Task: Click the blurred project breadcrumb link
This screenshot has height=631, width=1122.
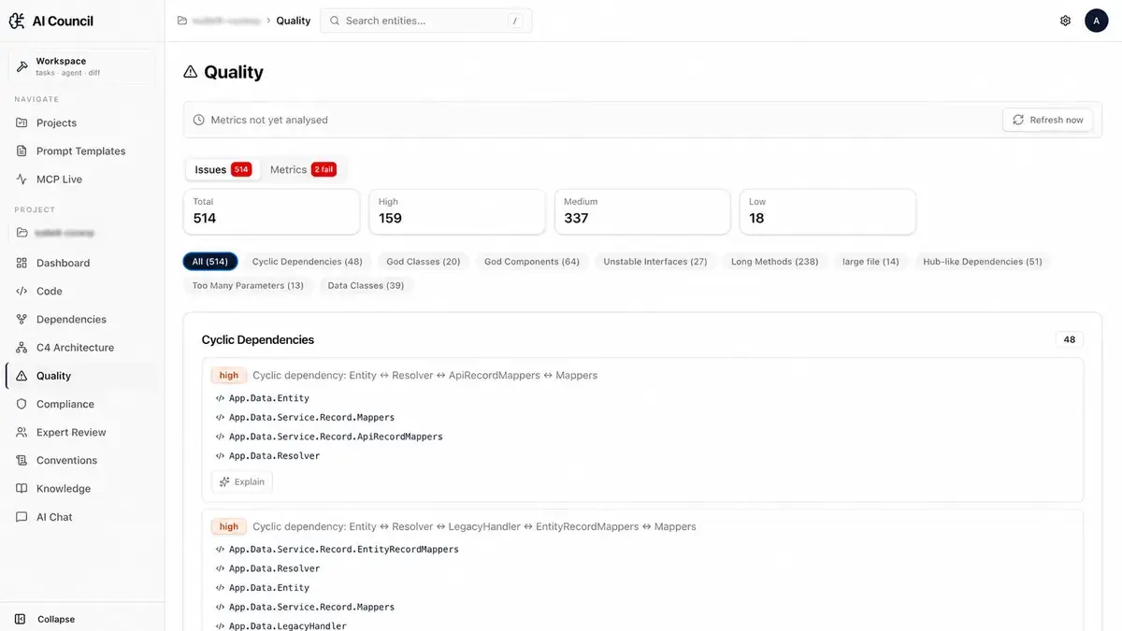Action: point(225,21)
